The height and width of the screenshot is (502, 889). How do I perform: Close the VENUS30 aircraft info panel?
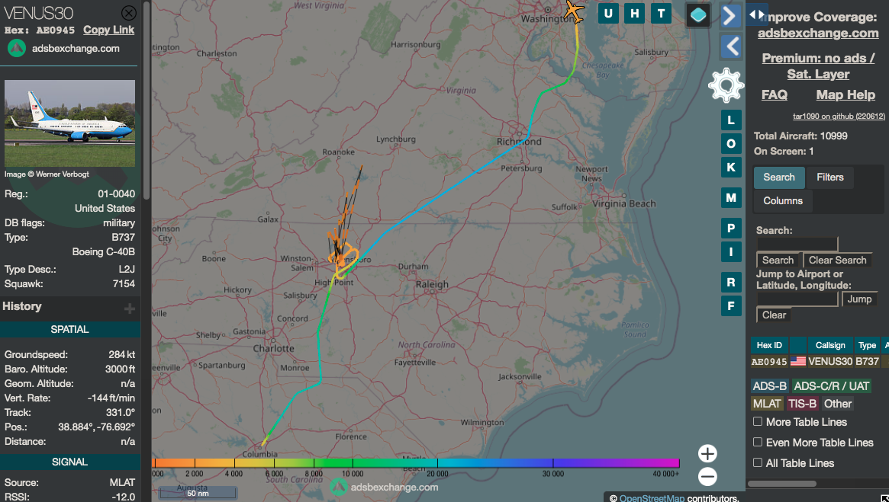click(x=129, y=13)
